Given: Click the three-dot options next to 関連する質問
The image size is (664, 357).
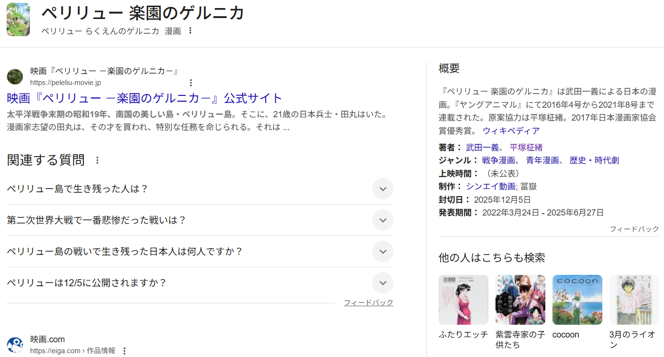Looking at the screenshot, I should click(x=97, y=160).
